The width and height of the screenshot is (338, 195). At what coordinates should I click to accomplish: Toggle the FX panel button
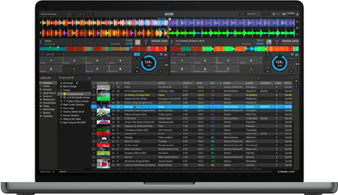[x=74, y=14]
